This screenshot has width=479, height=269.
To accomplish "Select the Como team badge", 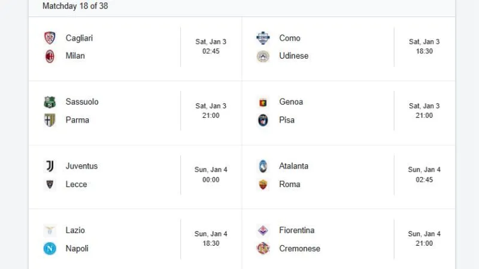I will [x=263, y=38].
